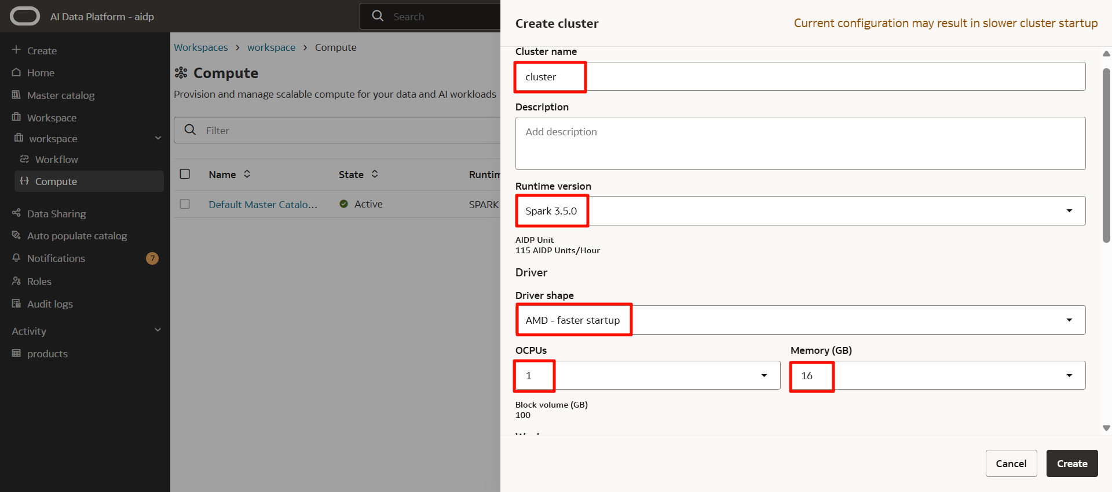Open the OCPUs dropdown
The width and height of the screenshot is (1112, 492).
point(764,375)
